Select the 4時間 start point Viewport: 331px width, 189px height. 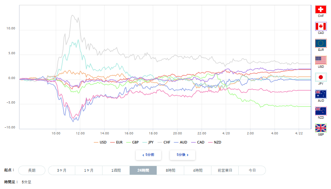(197, 170)
